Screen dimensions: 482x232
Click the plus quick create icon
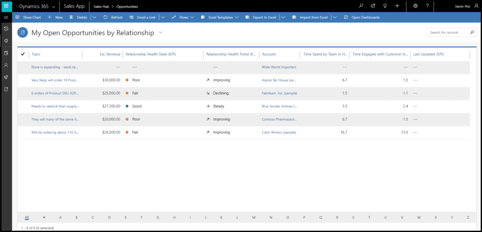point(397,6)
